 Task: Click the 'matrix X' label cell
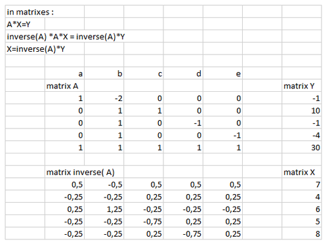(302, 172)
